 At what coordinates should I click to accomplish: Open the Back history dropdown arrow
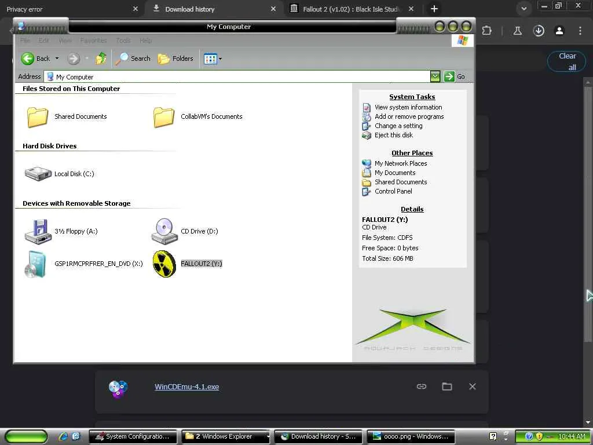click(57, 59)
